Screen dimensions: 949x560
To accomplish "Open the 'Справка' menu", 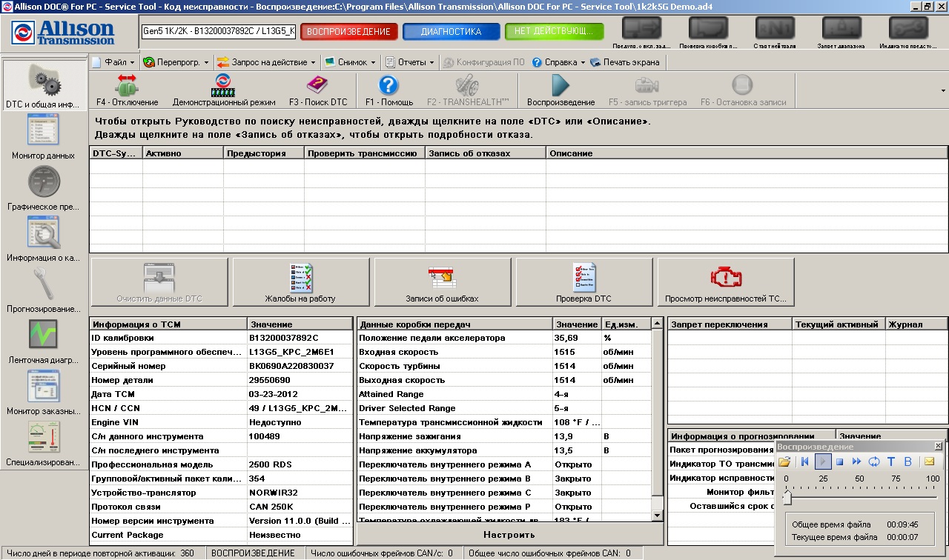I will (559, 62).
